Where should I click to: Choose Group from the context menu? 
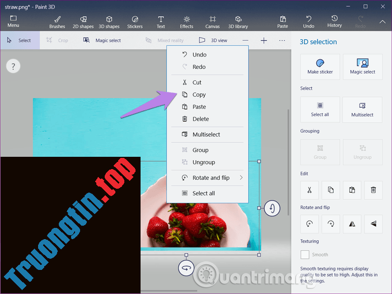point(208,150)
